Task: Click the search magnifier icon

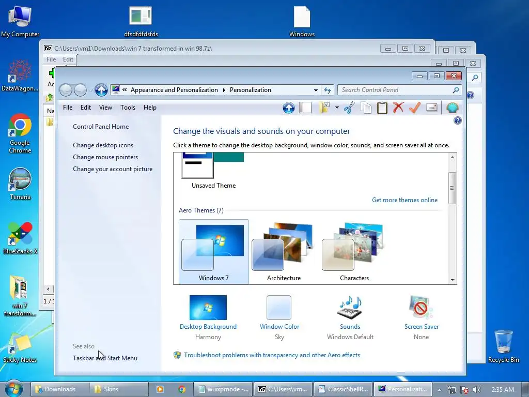Action: [456, 90]
